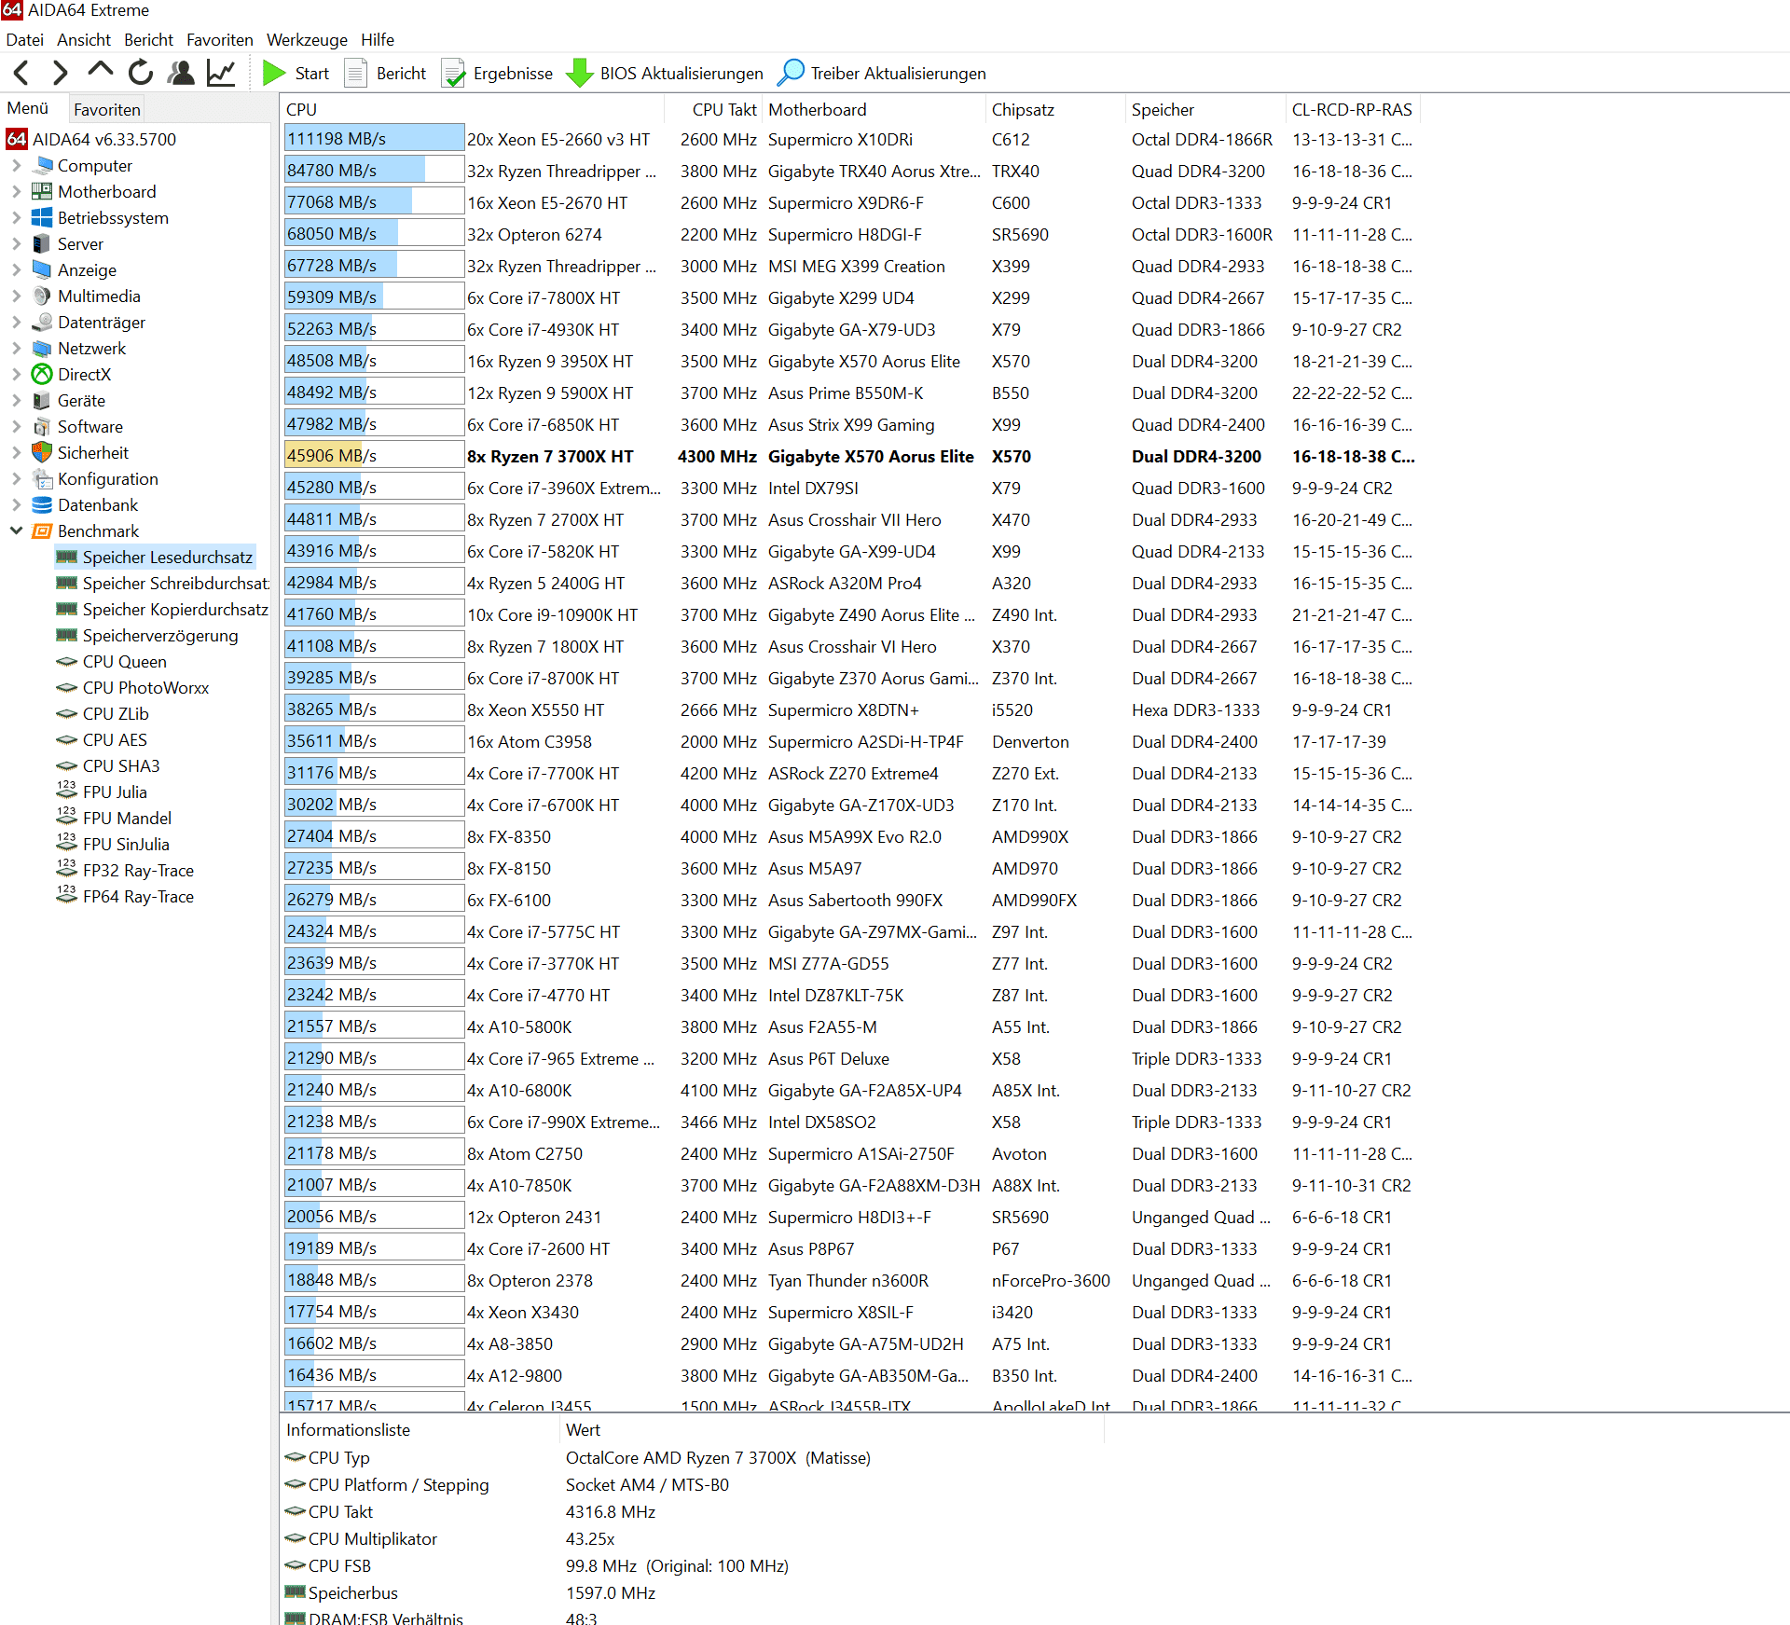Select the Motherboard tree icon
Image resolution: width=1790 pixels, height=1625 pixels.
coord(42,192)
